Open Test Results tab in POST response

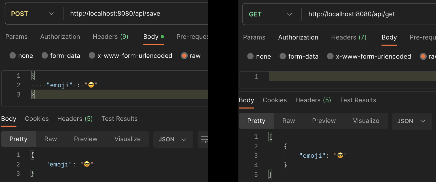119,119
